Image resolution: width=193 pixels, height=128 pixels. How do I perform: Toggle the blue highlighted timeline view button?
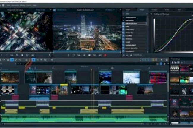pyautogui.click(x=161, y=64)
